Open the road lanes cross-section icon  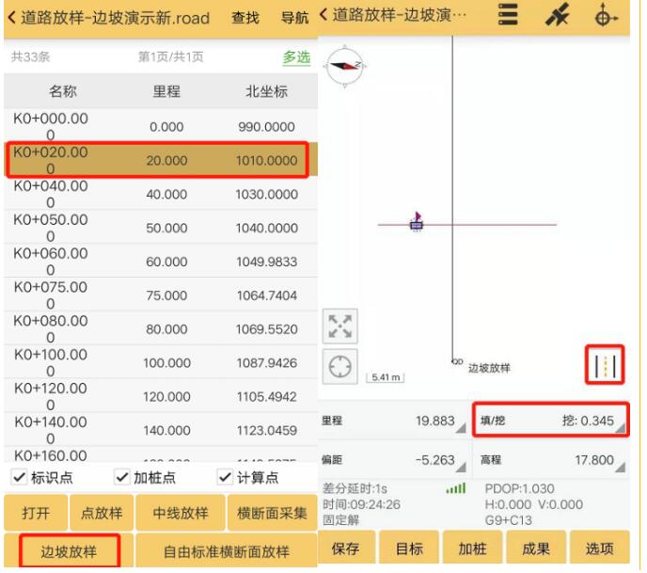tap(605, 365)
